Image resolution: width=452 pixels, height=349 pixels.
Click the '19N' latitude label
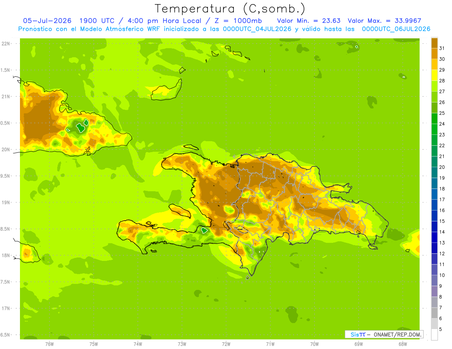coord(6,203)
